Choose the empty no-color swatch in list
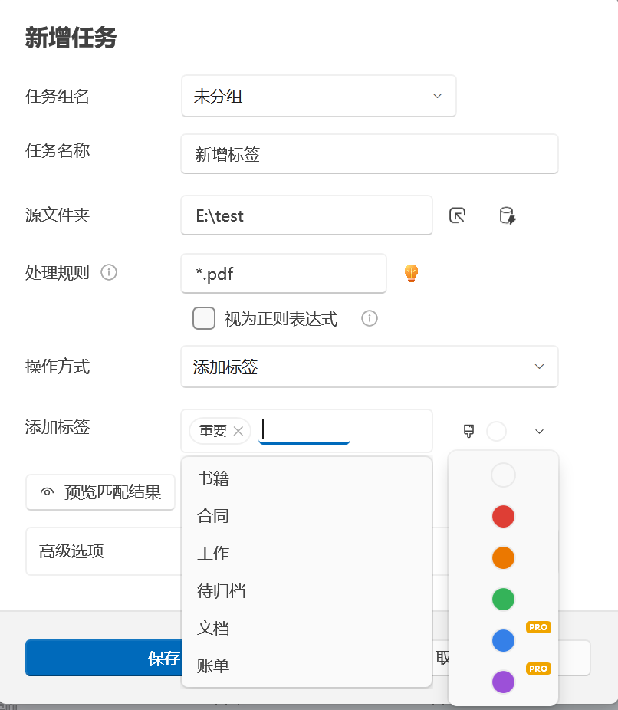Image resolution: width=618 pixels, height=710 pixels. click(x=503, y=475)
